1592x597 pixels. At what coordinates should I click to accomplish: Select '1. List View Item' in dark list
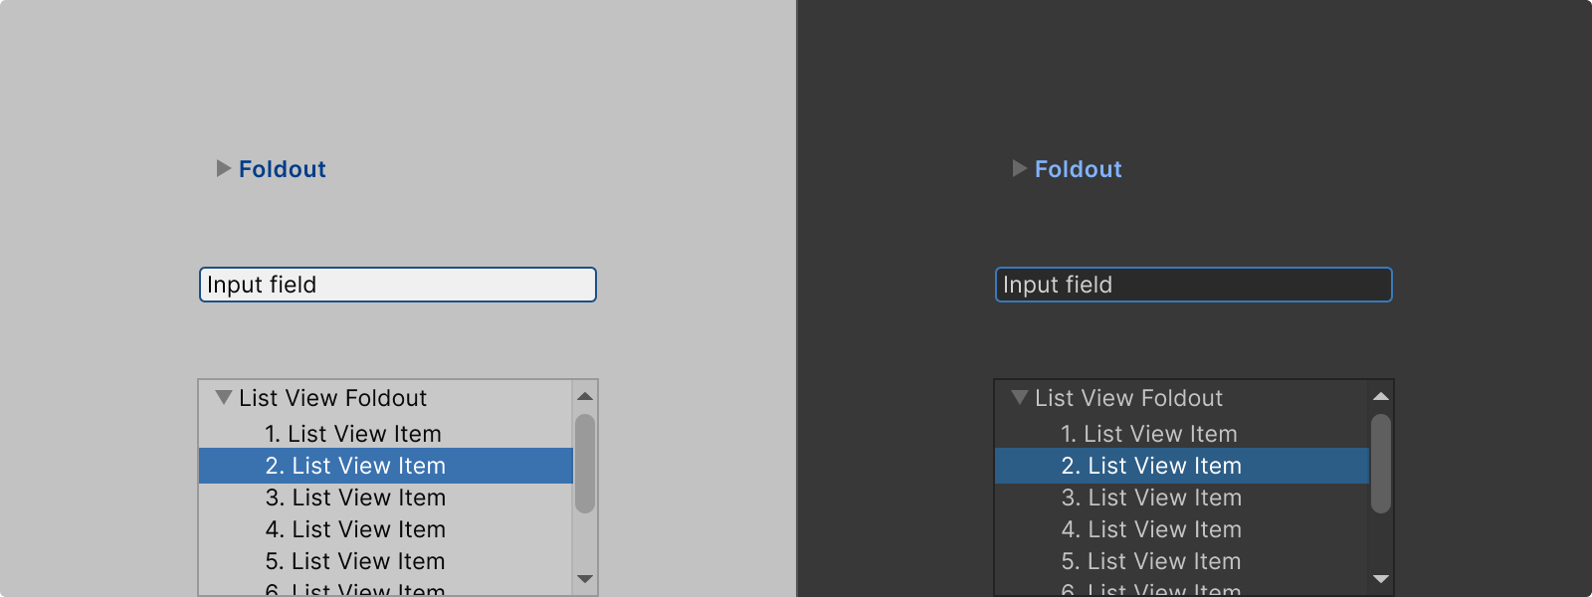pyautogui.click(x=1149, y=434)
